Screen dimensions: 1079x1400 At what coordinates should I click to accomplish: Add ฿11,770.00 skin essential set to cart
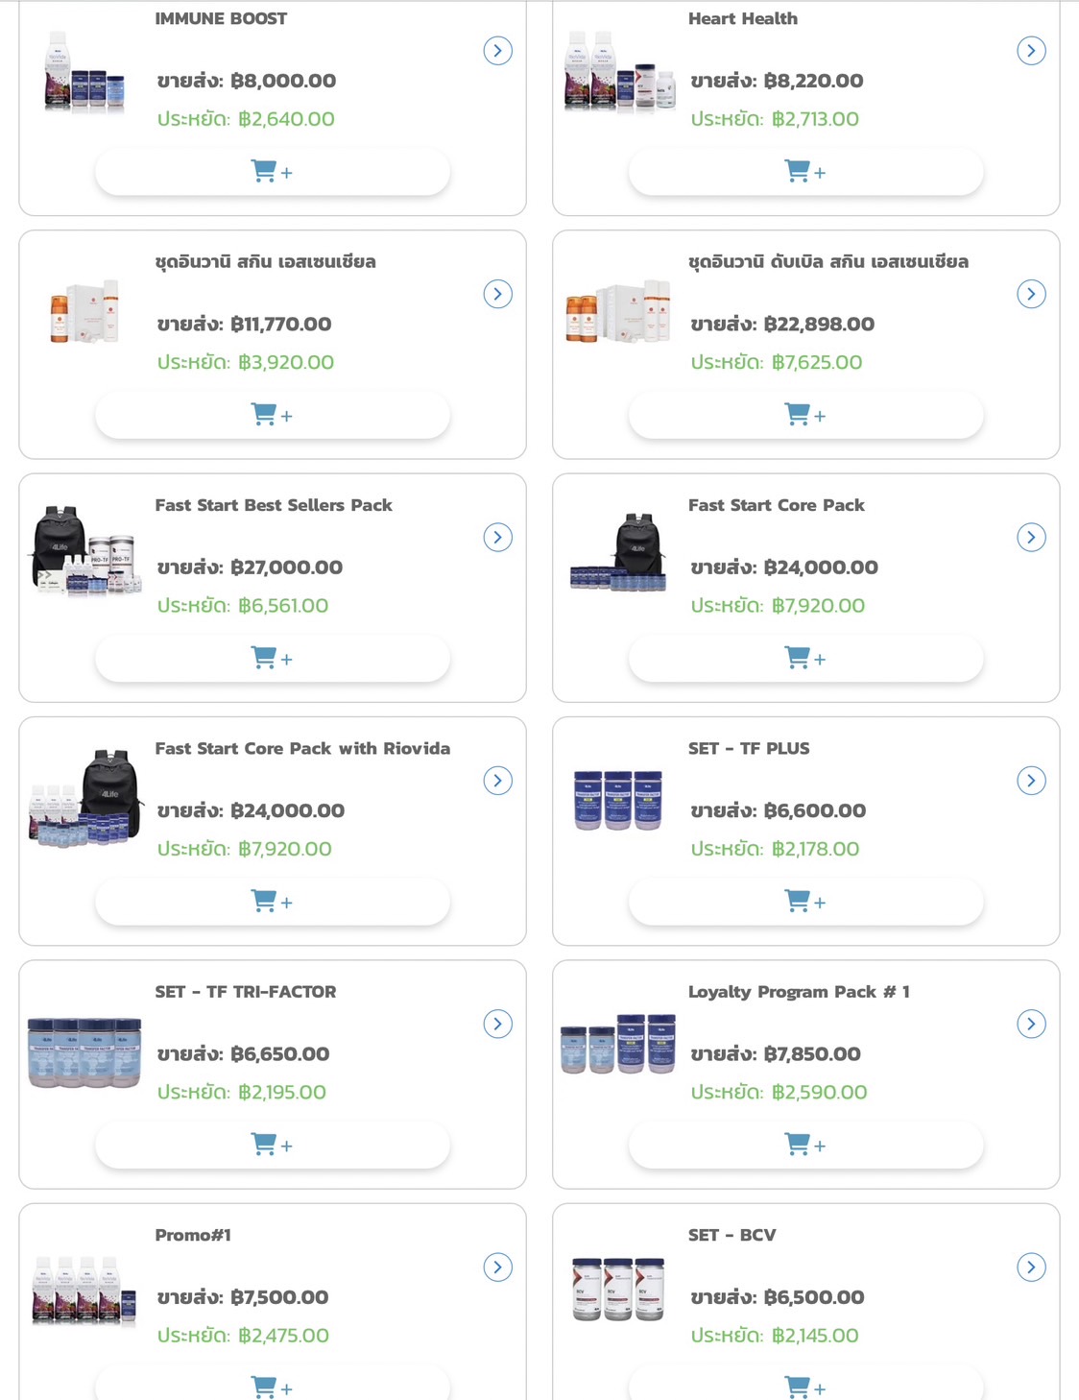click(x=272, y=416)
